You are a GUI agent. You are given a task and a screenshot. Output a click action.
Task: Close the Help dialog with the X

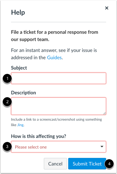pyautogui.click(x=107, y=8)
